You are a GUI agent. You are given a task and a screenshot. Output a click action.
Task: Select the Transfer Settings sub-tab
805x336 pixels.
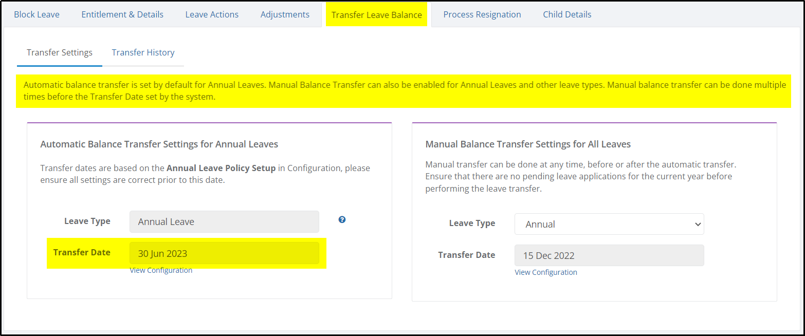(x=60, y=52)
